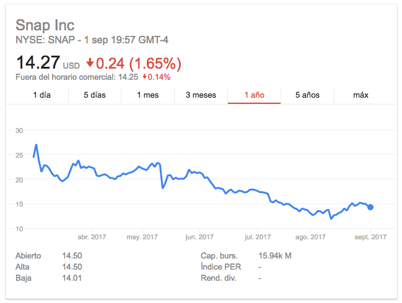Click the 14.27 USD price
This screenshot has height=303, width=402.
pyautogui.click(x=38, y=62)
